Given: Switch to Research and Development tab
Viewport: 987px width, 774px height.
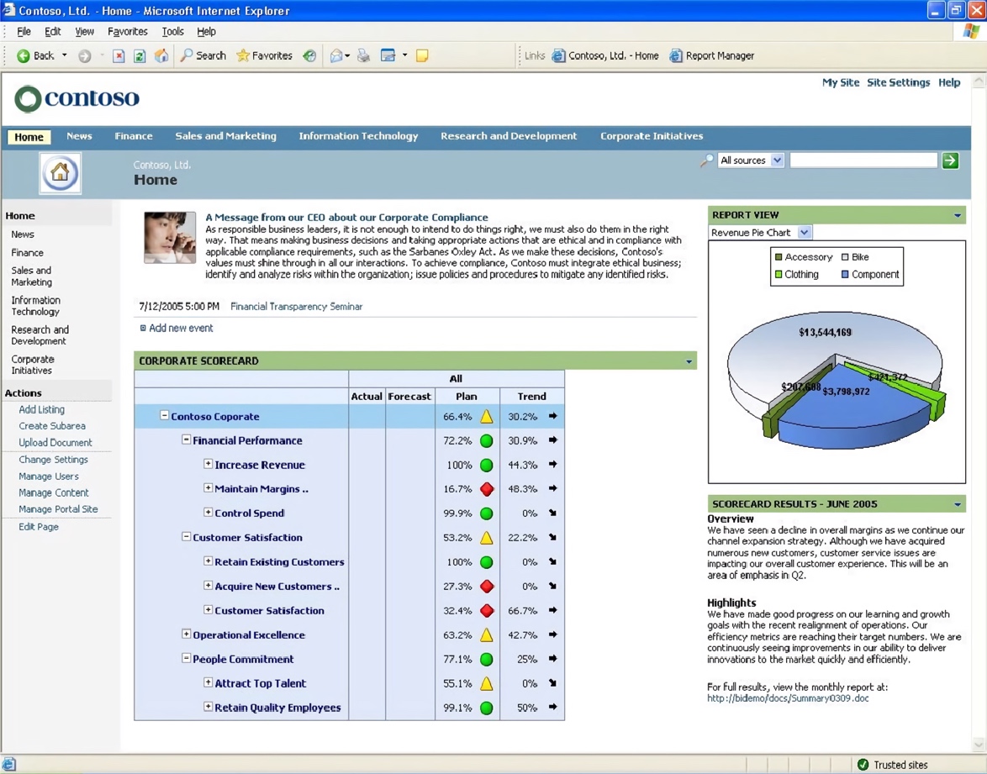Looking at the screenshot, I should tap(509, 136).
